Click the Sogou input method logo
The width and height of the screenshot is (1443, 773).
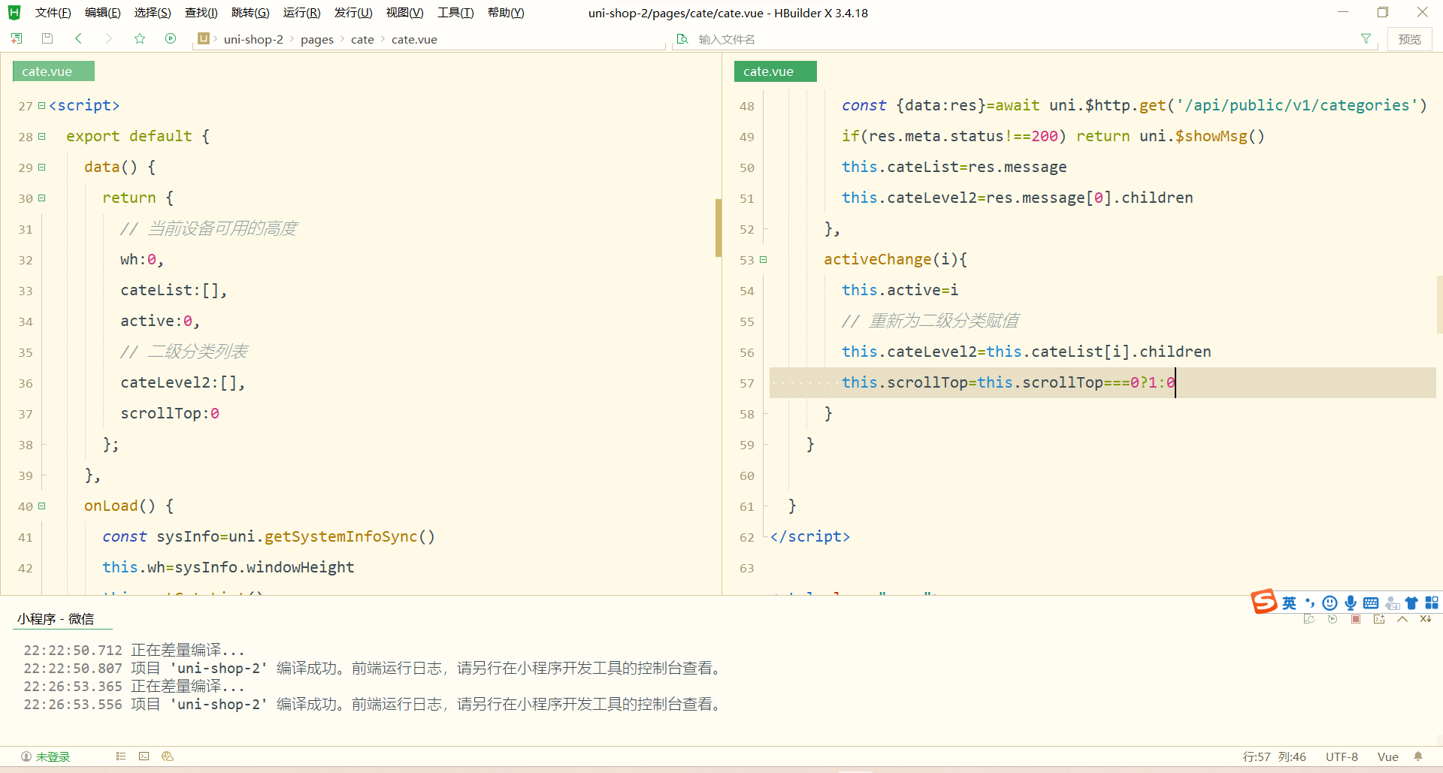pyautogui.click(x=1264, y=602)
